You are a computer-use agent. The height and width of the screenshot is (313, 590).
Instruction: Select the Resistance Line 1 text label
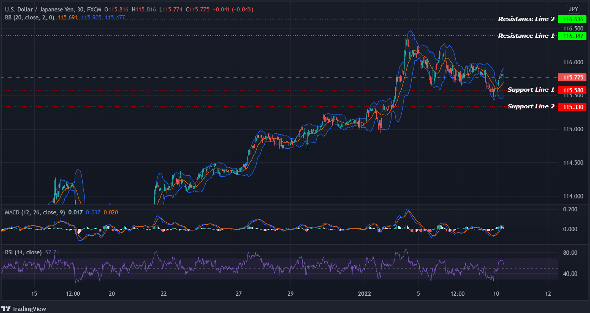point(526,35)
